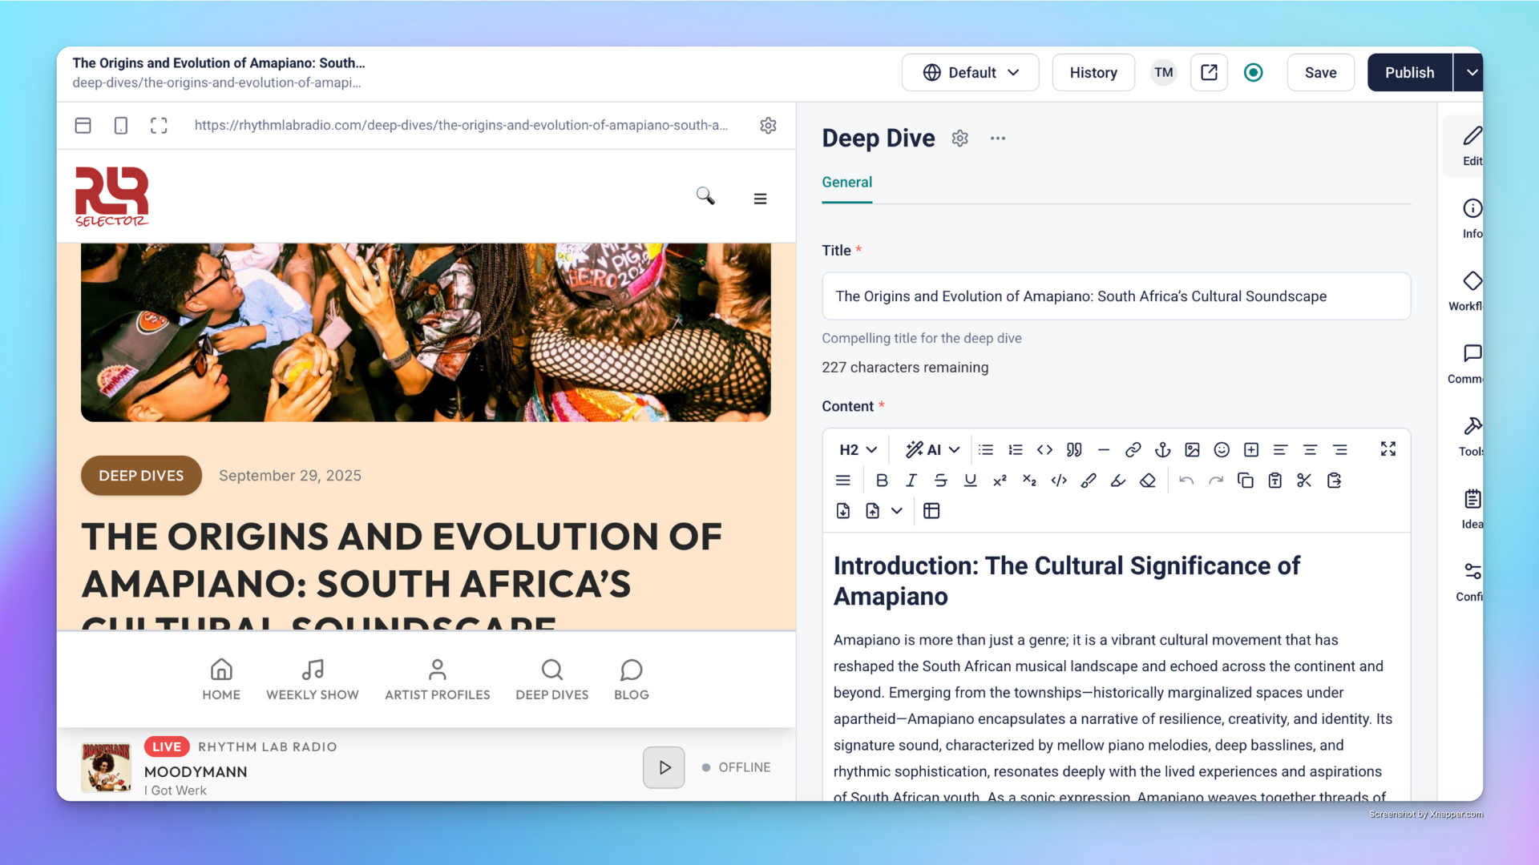Select the General tab

point(846,183)
